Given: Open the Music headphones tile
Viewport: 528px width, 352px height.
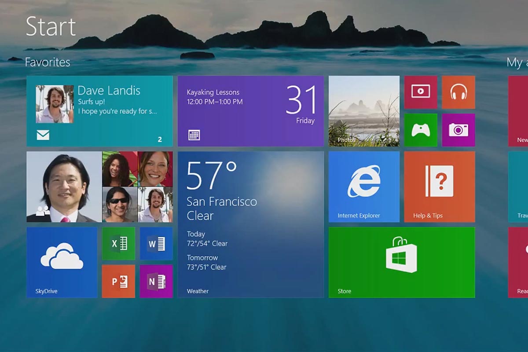Looking at the screenshot, I should tap(458, 92).
